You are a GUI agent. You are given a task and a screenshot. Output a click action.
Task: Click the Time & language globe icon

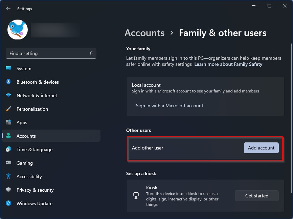(x=8, y=149)
